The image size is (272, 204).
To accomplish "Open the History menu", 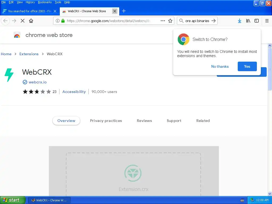I will pyautogui.click(x=30, y=2).
